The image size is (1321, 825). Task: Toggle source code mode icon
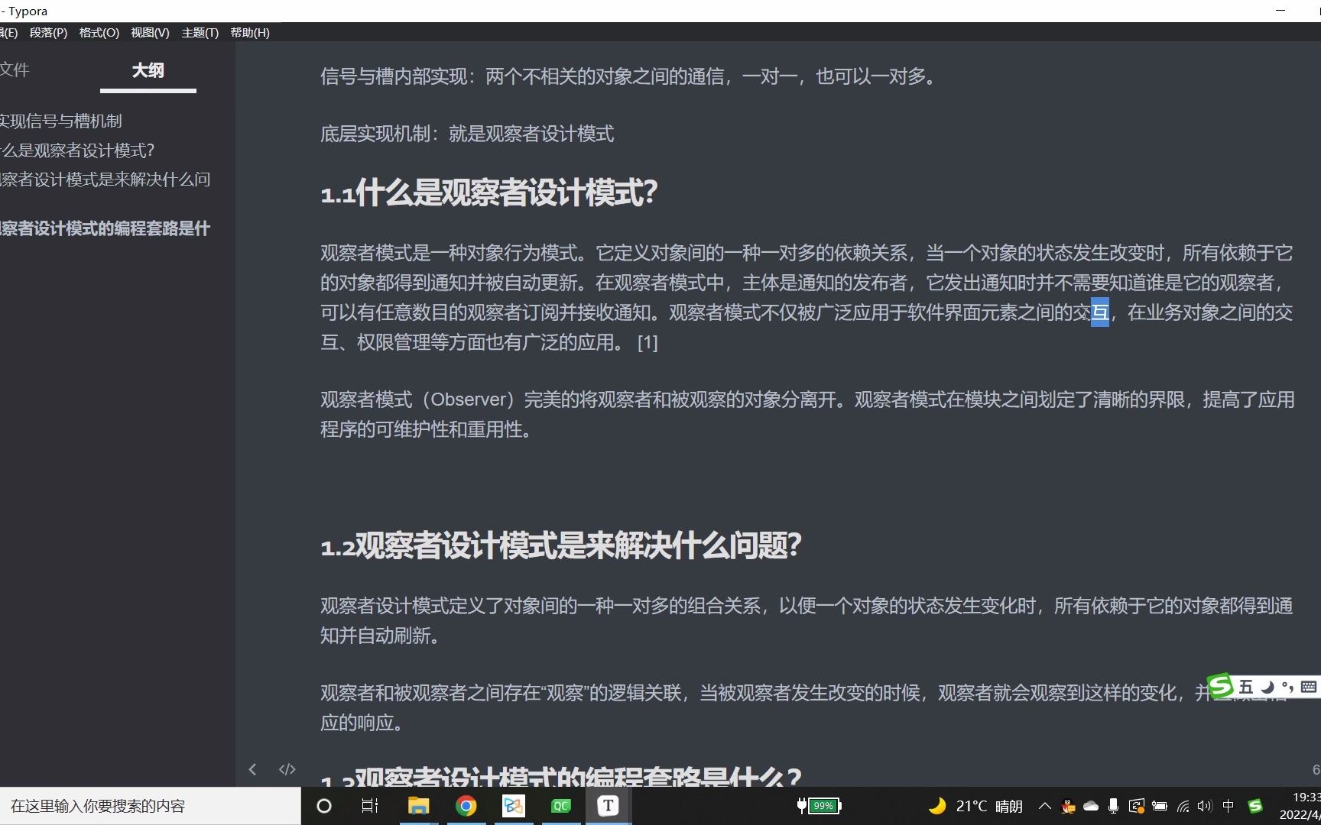coord(287,769)
